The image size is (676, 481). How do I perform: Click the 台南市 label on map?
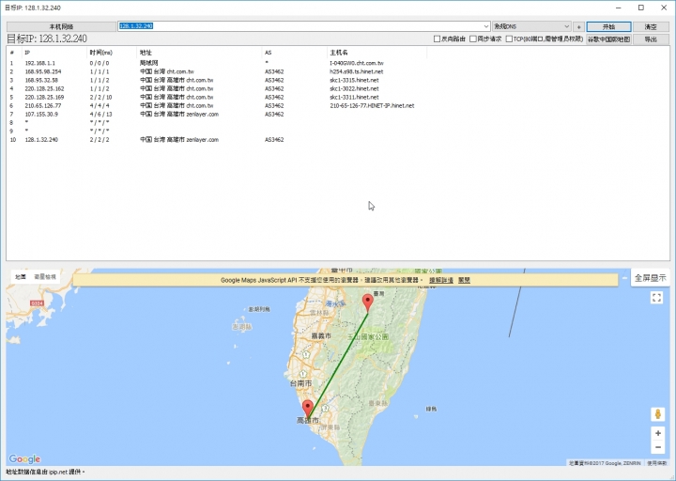300,383
